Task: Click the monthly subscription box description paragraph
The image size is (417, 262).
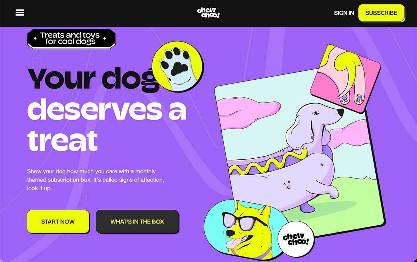Action: [x=96, y=180]
